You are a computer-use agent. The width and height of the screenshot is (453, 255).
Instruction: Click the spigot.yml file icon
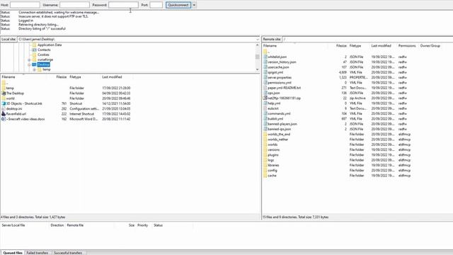pyautogui.click(x=265, y=72)
